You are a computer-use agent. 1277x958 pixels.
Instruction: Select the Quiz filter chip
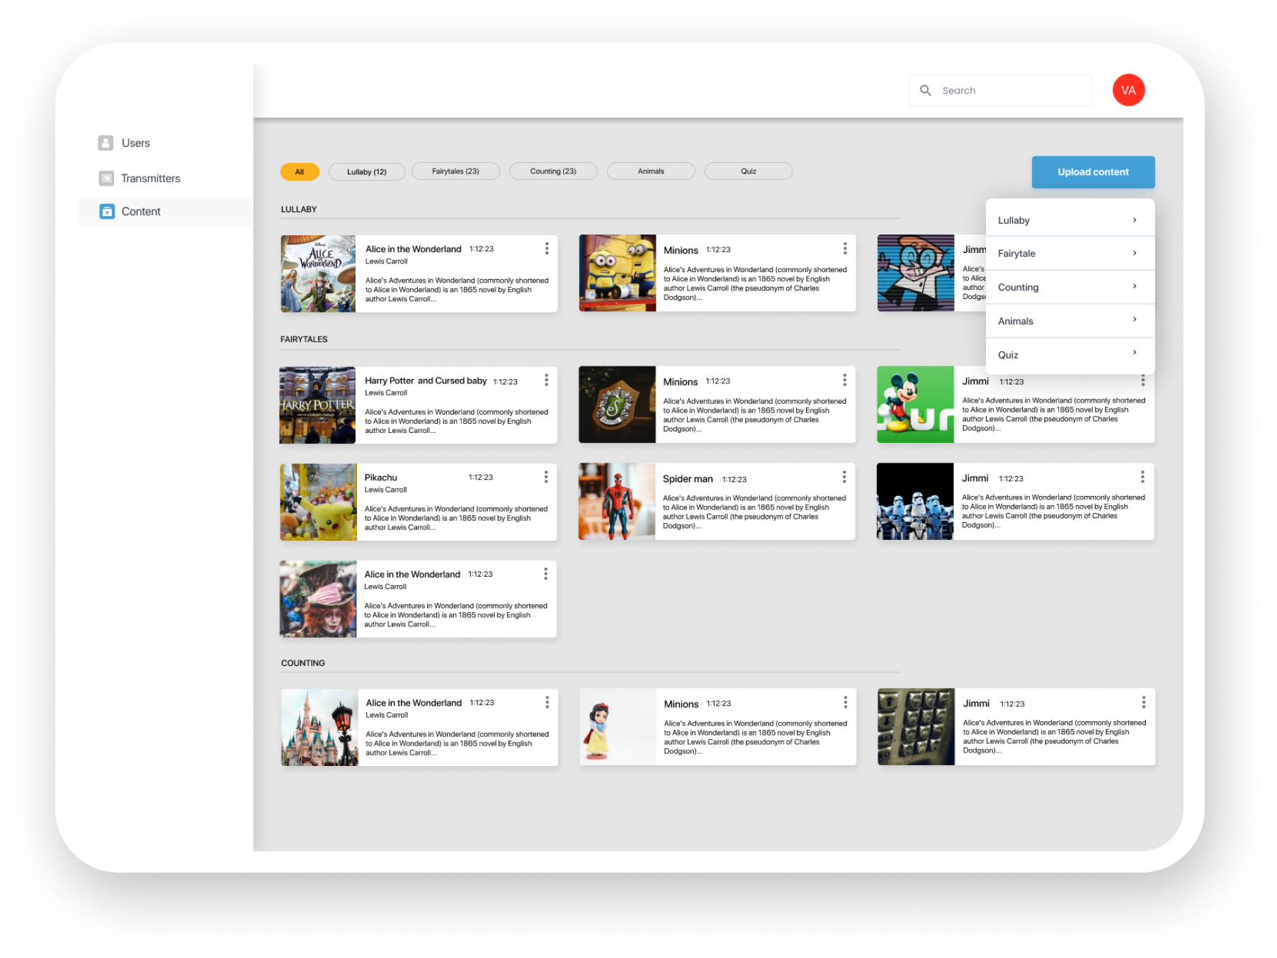(749, 171)
